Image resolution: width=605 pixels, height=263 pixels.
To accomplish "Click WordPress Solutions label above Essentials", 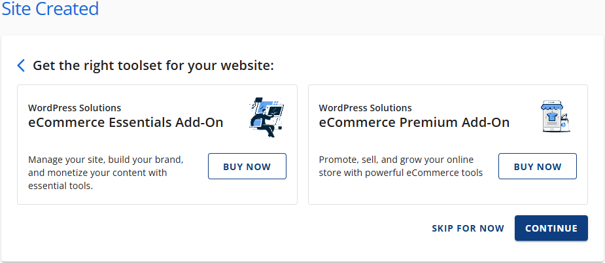I will pyautogui.click(x=75, y=108).
